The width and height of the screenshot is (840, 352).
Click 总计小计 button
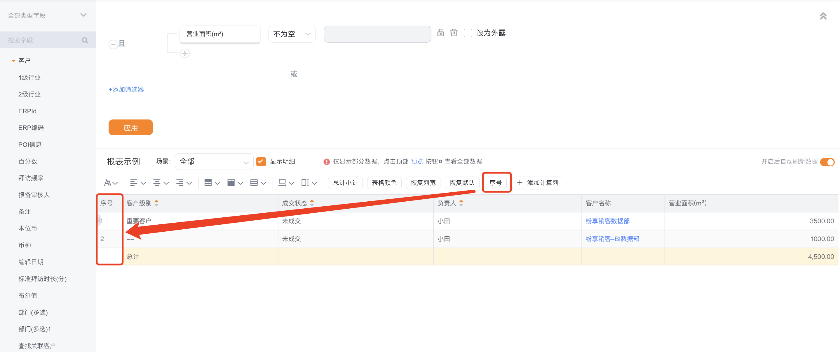[346, 183]
